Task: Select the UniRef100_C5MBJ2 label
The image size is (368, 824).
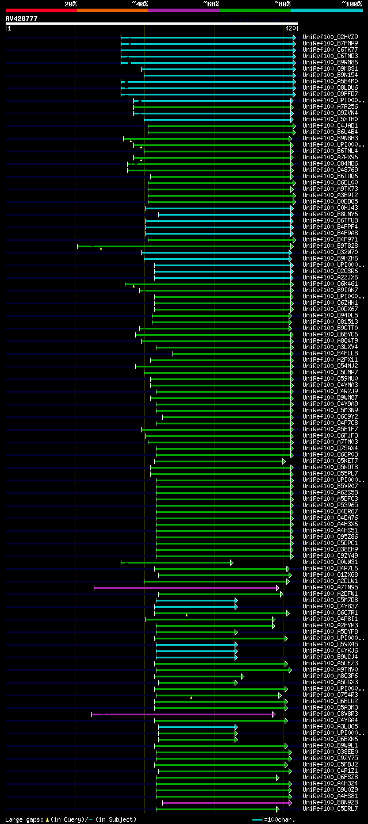Action: [x=330, y=765]
